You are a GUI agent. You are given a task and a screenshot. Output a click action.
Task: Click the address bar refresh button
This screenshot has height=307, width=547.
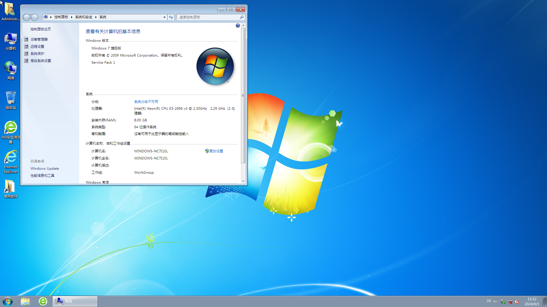(x=171, y=17)
